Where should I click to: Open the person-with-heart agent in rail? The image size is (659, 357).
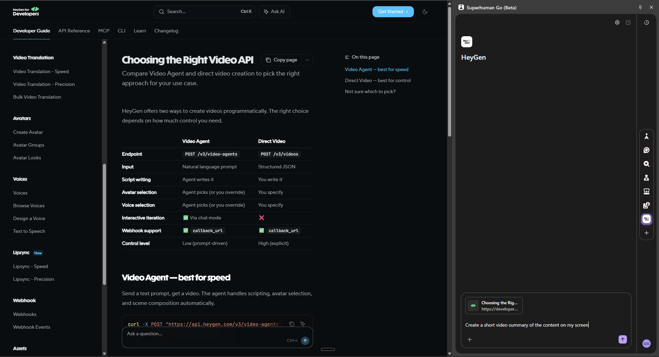tap(647, 178)
